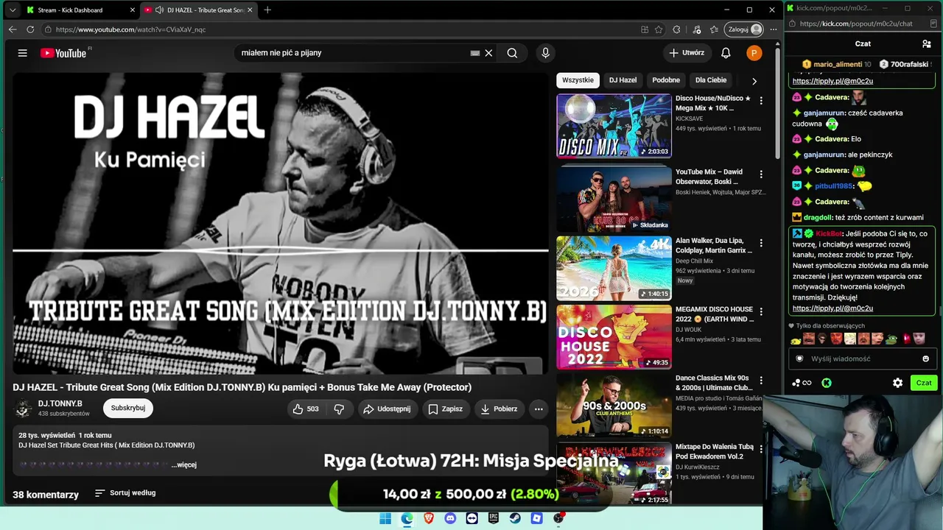The image size is (943, 530).
Task: Open YouTube notifications bell
Action: (726, 53)
